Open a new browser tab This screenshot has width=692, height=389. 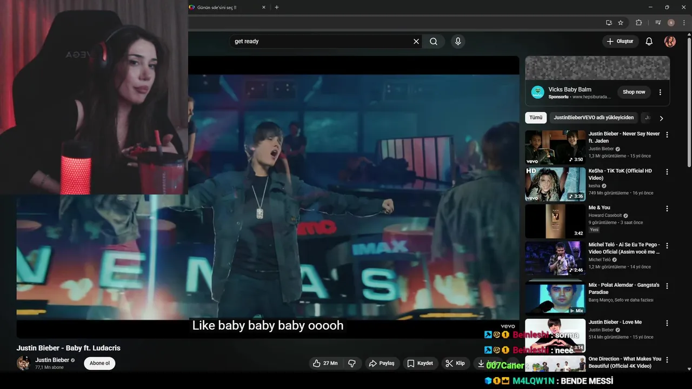coord(277,8)
